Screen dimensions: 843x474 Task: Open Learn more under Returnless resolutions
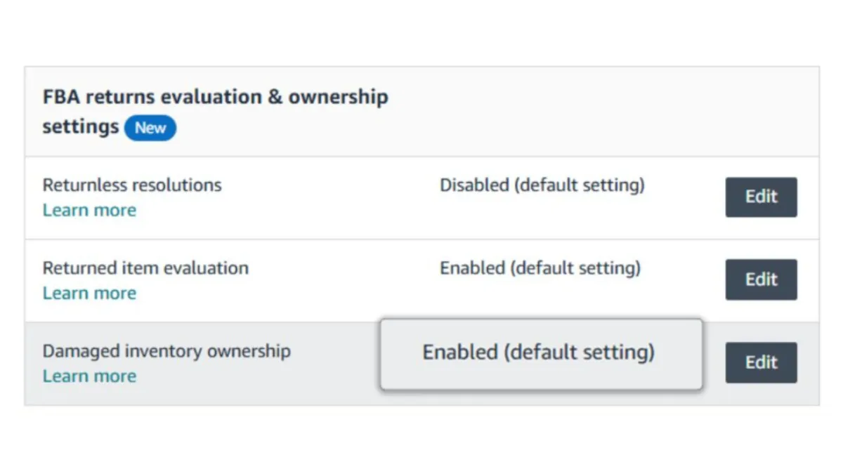click(89, 210)
